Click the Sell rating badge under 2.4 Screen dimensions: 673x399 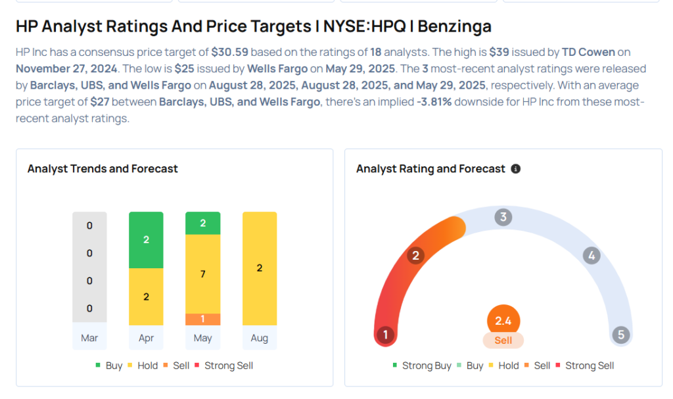click(x=503, y=340)
